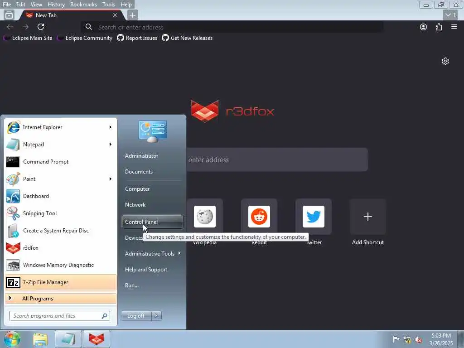Expand the shutdown options arrow beside Log off
The height and width of the screenshot is (348, 464).
156,316
